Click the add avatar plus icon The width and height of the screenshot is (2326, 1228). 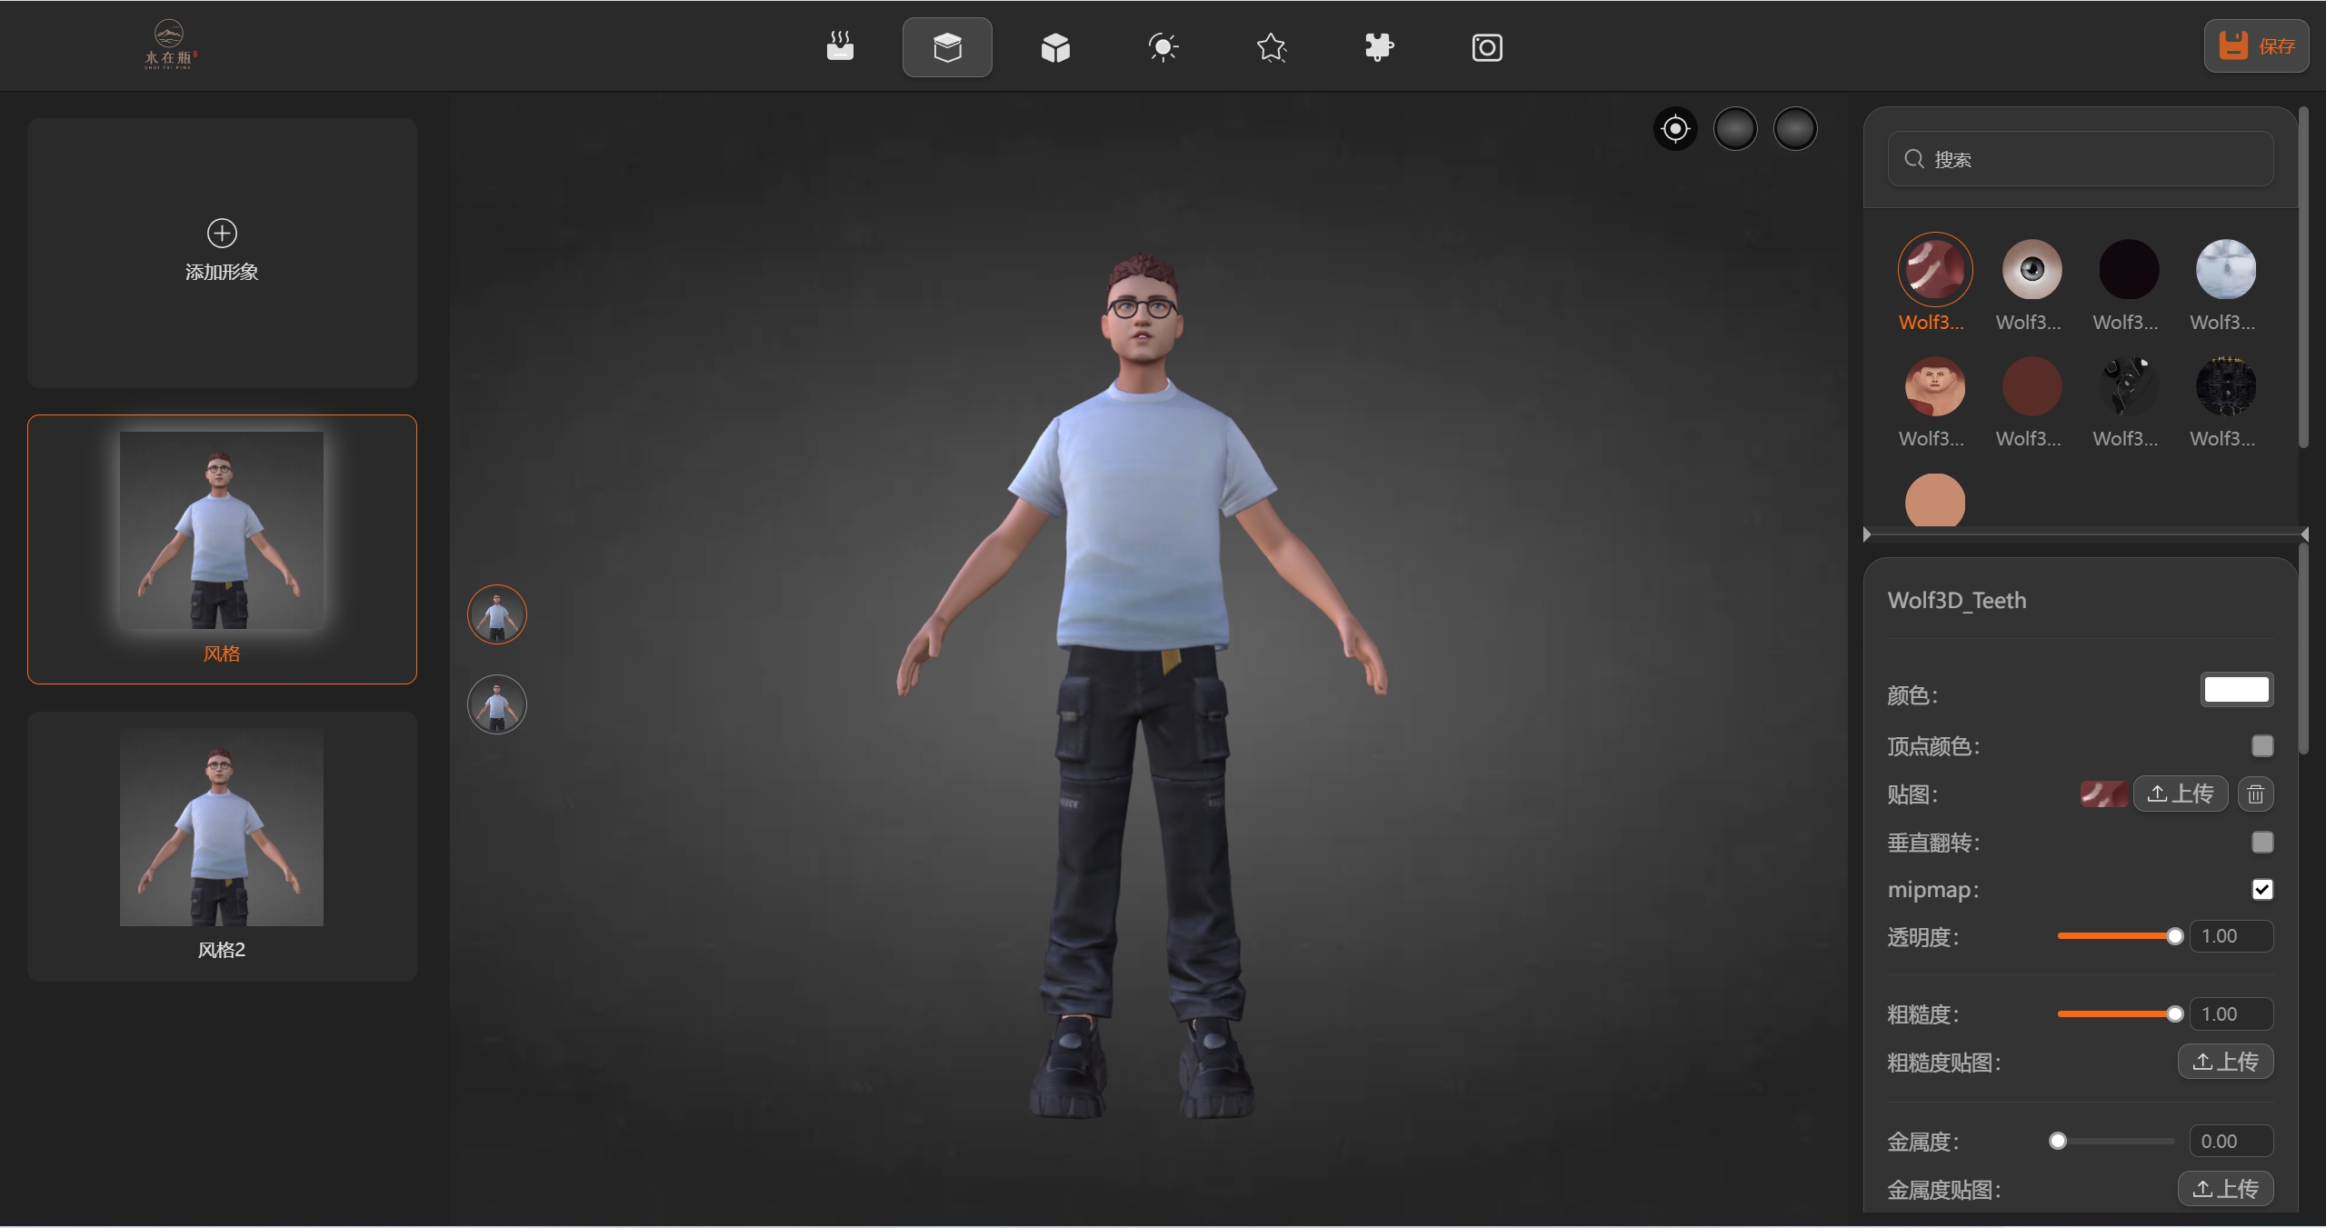click(222, 234)
